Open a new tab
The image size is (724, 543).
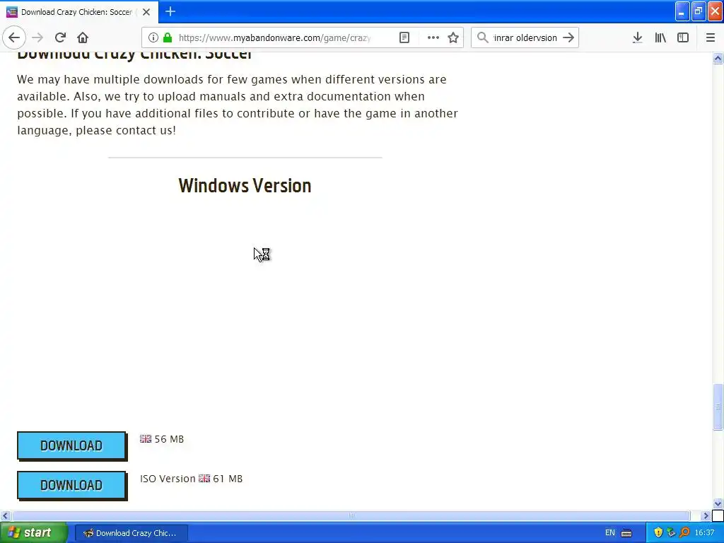coord(170,11)
